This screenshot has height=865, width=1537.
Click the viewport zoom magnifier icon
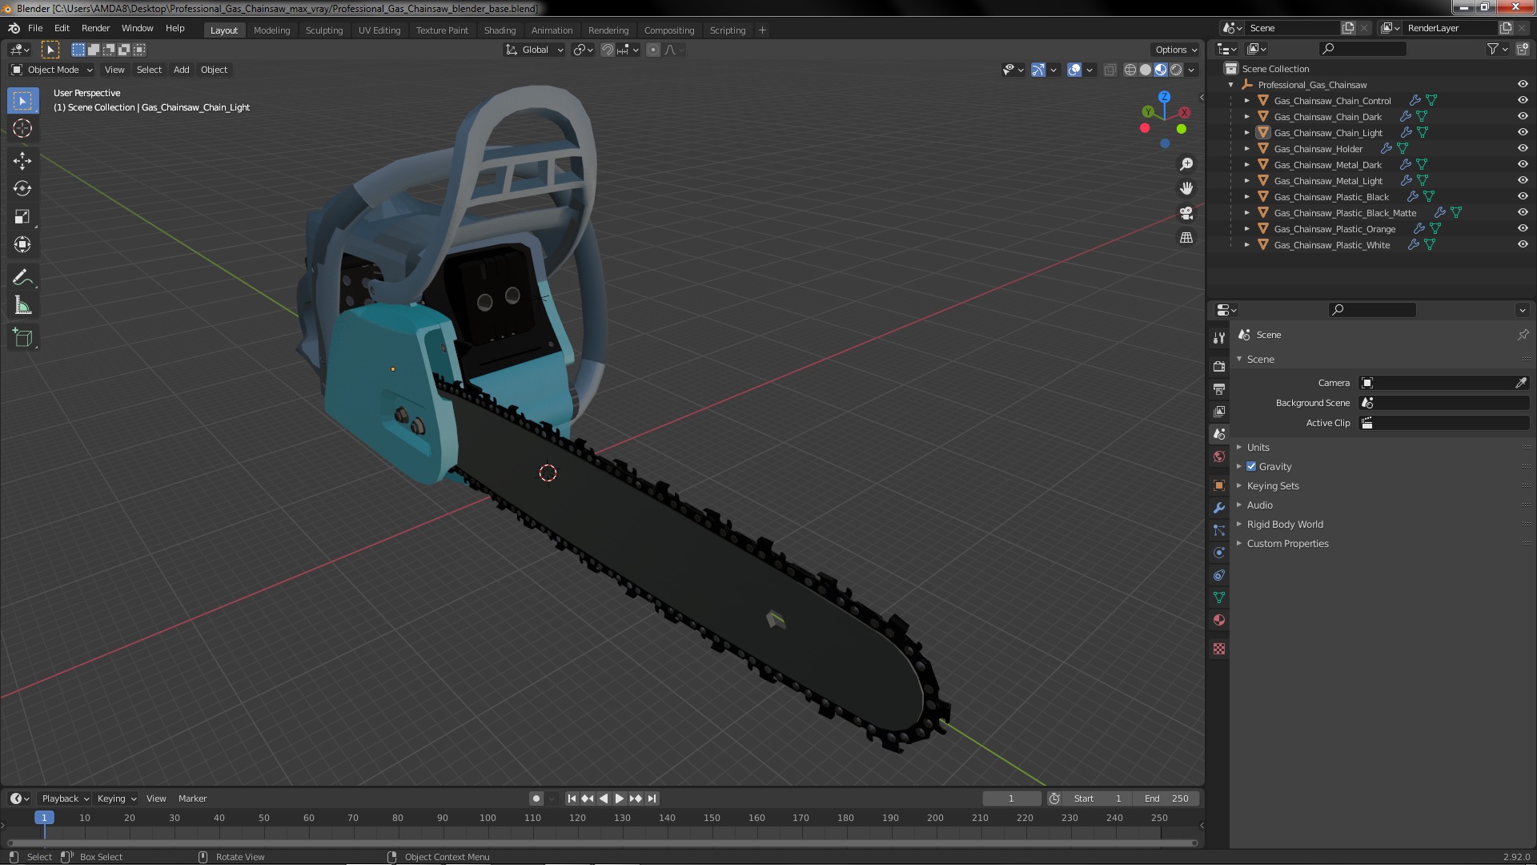point(1186,164)
